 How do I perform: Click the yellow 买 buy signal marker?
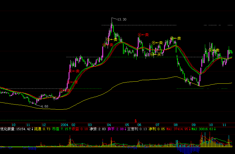[x=156, y=55]
